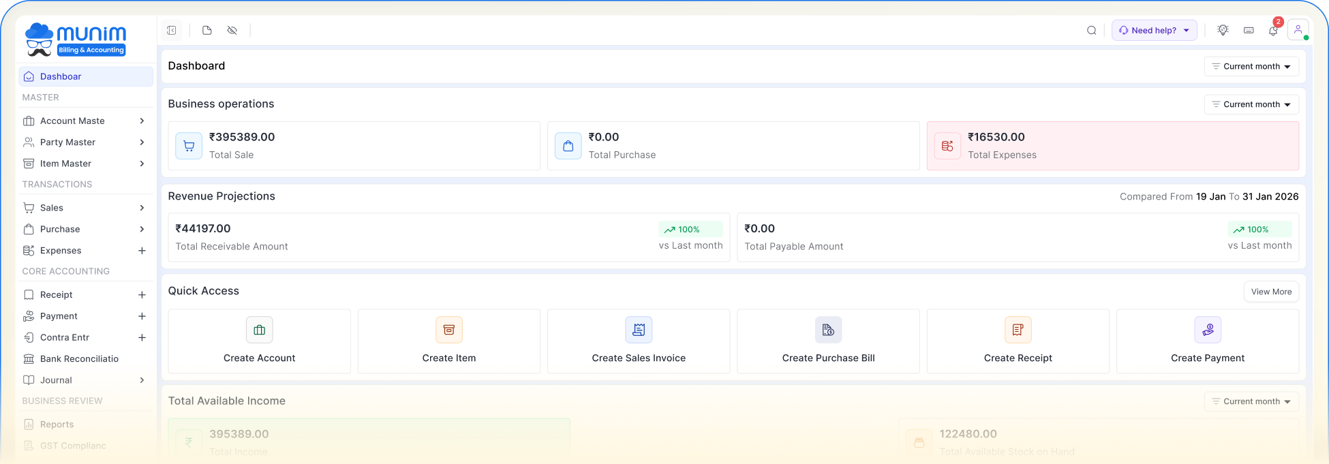Click the 100% badge in Total Receivable card
The height and width of the screenshot is (464, 1329).
(x=690, y=230)
